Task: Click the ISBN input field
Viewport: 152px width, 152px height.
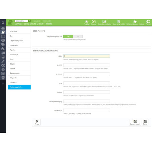Action: coord(86,56)
